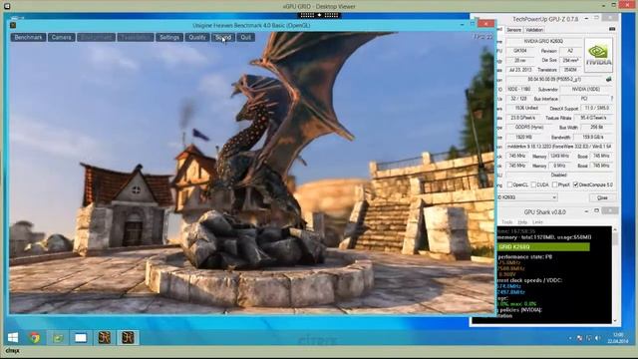Toggle the PhysX checkbox in GPU-Z
The image size is (638, 359).
[554, 184]
